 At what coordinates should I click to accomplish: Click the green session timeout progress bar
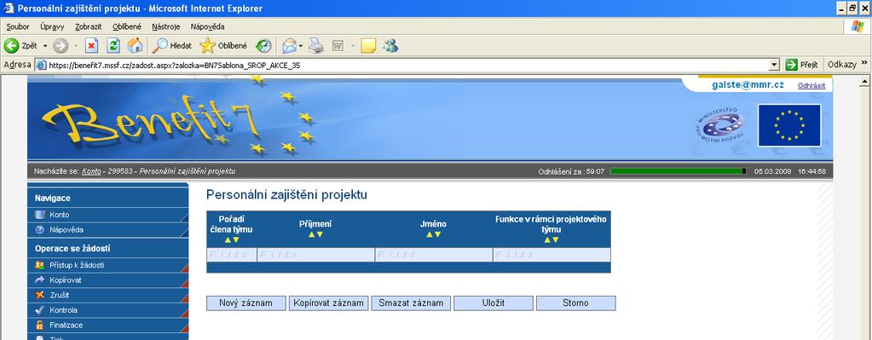(679, 171)
